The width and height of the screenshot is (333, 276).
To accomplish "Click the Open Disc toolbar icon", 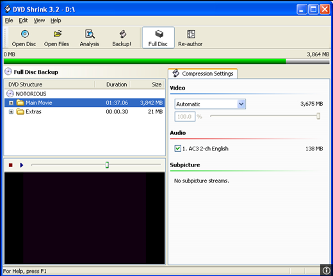I will pyautogui.click(x=25, y=34).
